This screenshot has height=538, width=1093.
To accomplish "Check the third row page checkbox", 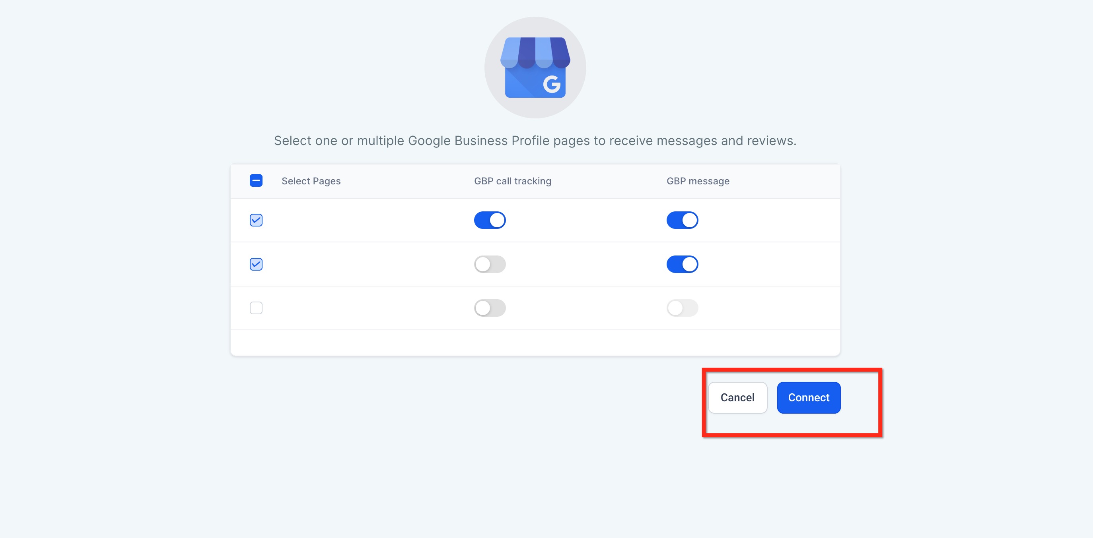I will 256,308.
